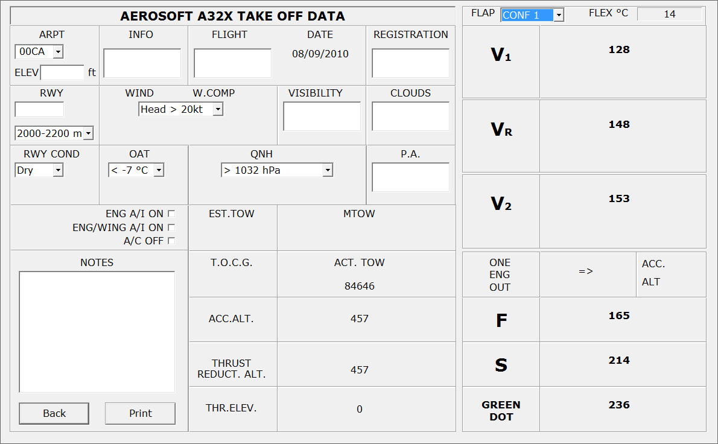
Task: Click inside the NOTES text area
Action: point(97,332)
